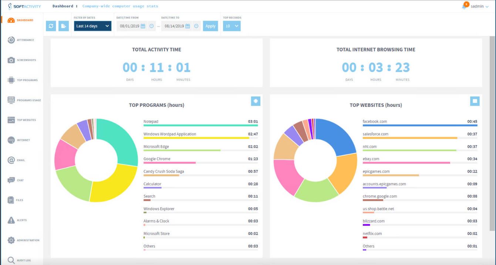This screenshot has height=265, width=496.
Task: Click the Windows Wordpad Application yellow bar
Action: click(196, 138)
